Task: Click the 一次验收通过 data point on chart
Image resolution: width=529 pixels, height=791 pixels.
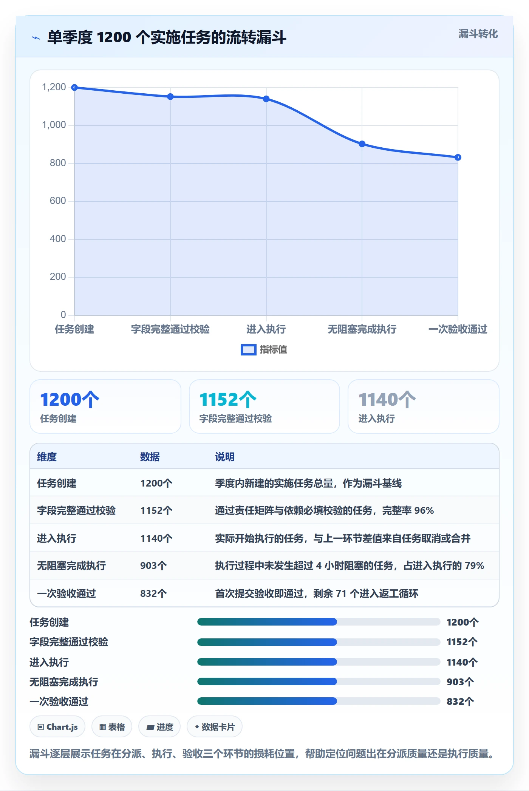Action: coord(458,157)
